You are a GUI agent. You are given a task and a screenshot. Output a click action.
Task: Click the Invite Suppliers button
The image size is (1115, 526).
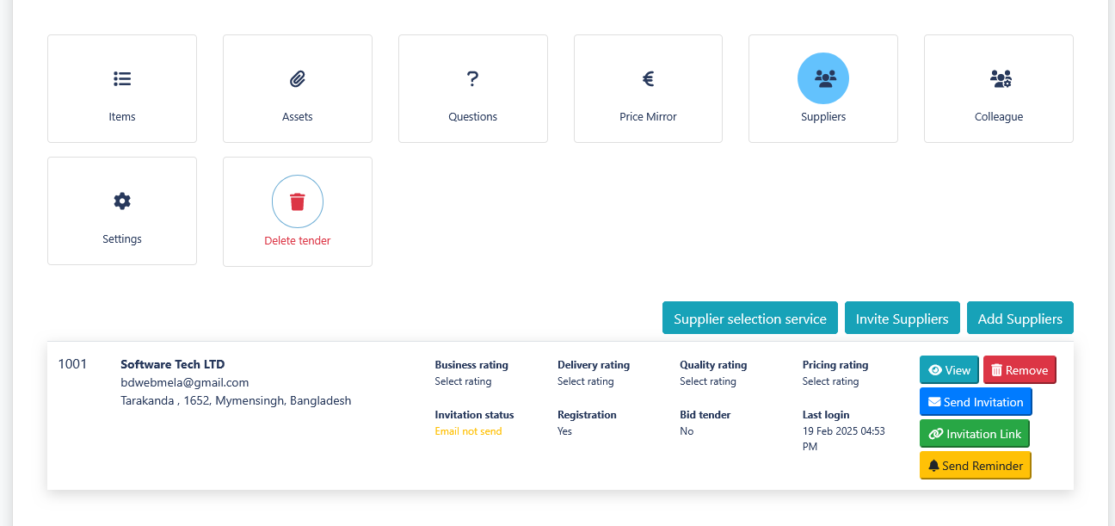coord(902,319)
